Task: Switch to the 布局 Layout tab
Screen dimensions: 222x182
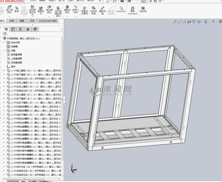Action: click(12, 21)
